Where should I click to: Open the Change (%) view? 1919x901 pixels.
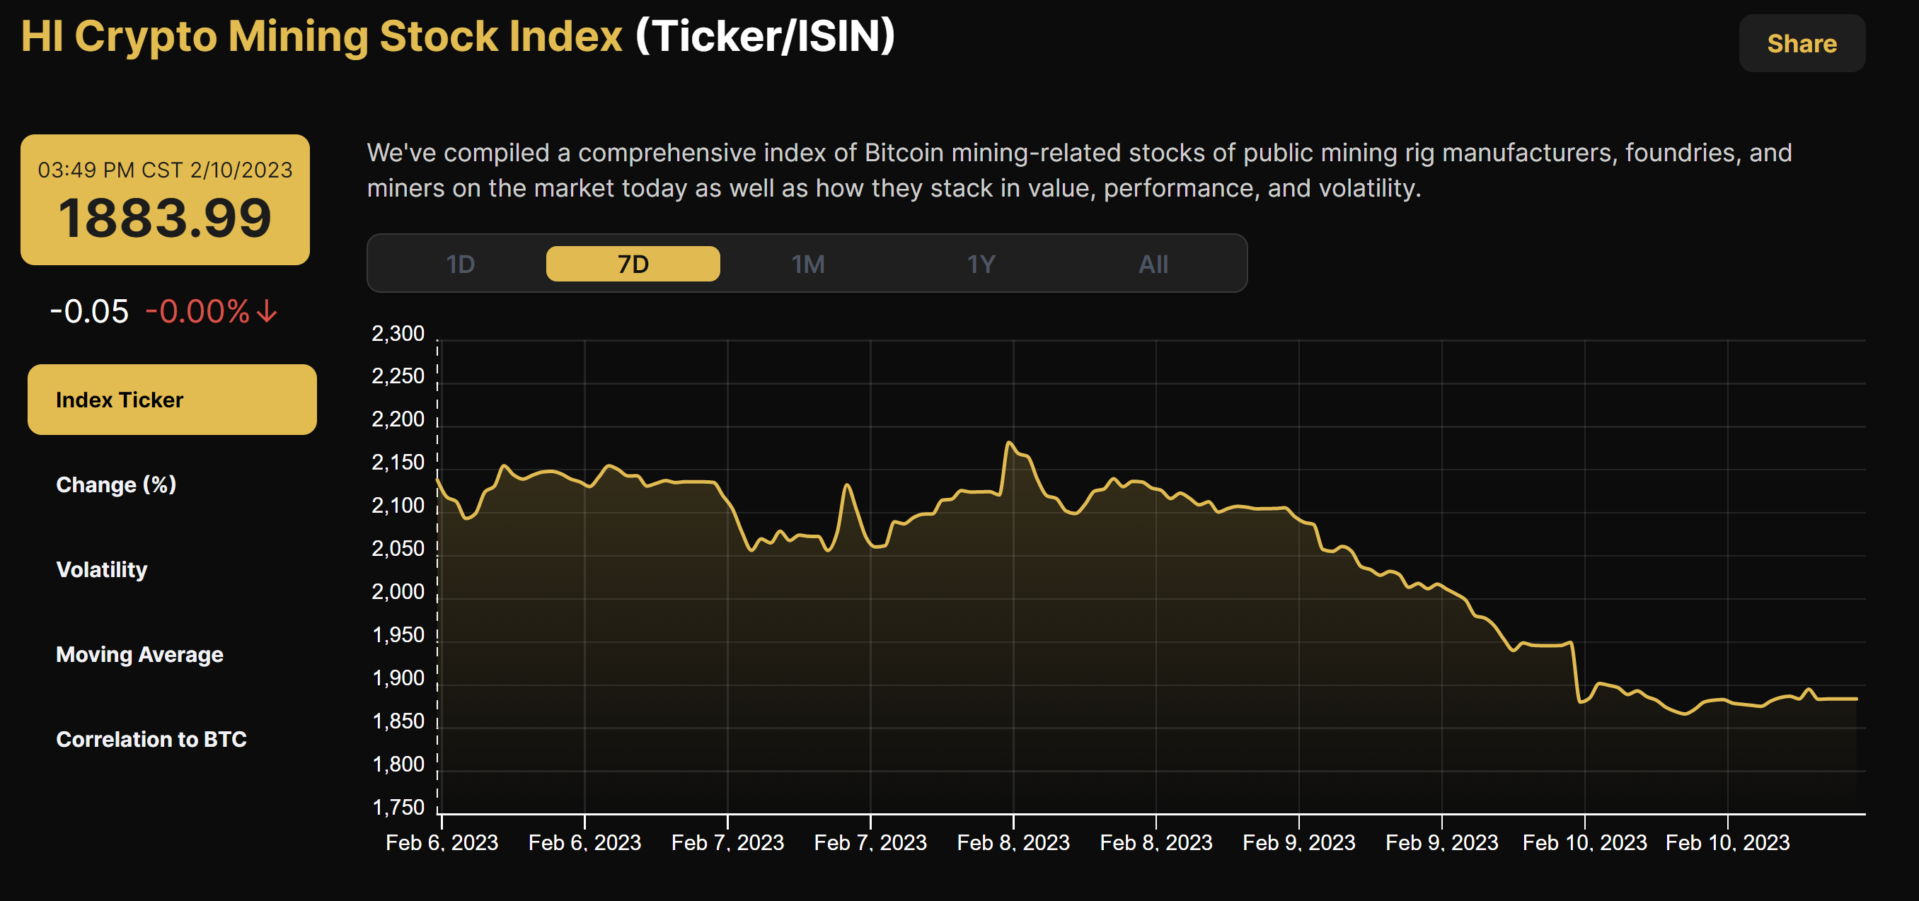tap(115, 484)
